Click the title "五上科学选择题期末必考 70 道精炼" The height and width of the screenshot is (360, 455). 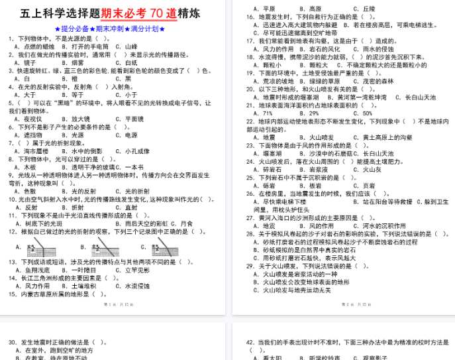pos(110,13)
